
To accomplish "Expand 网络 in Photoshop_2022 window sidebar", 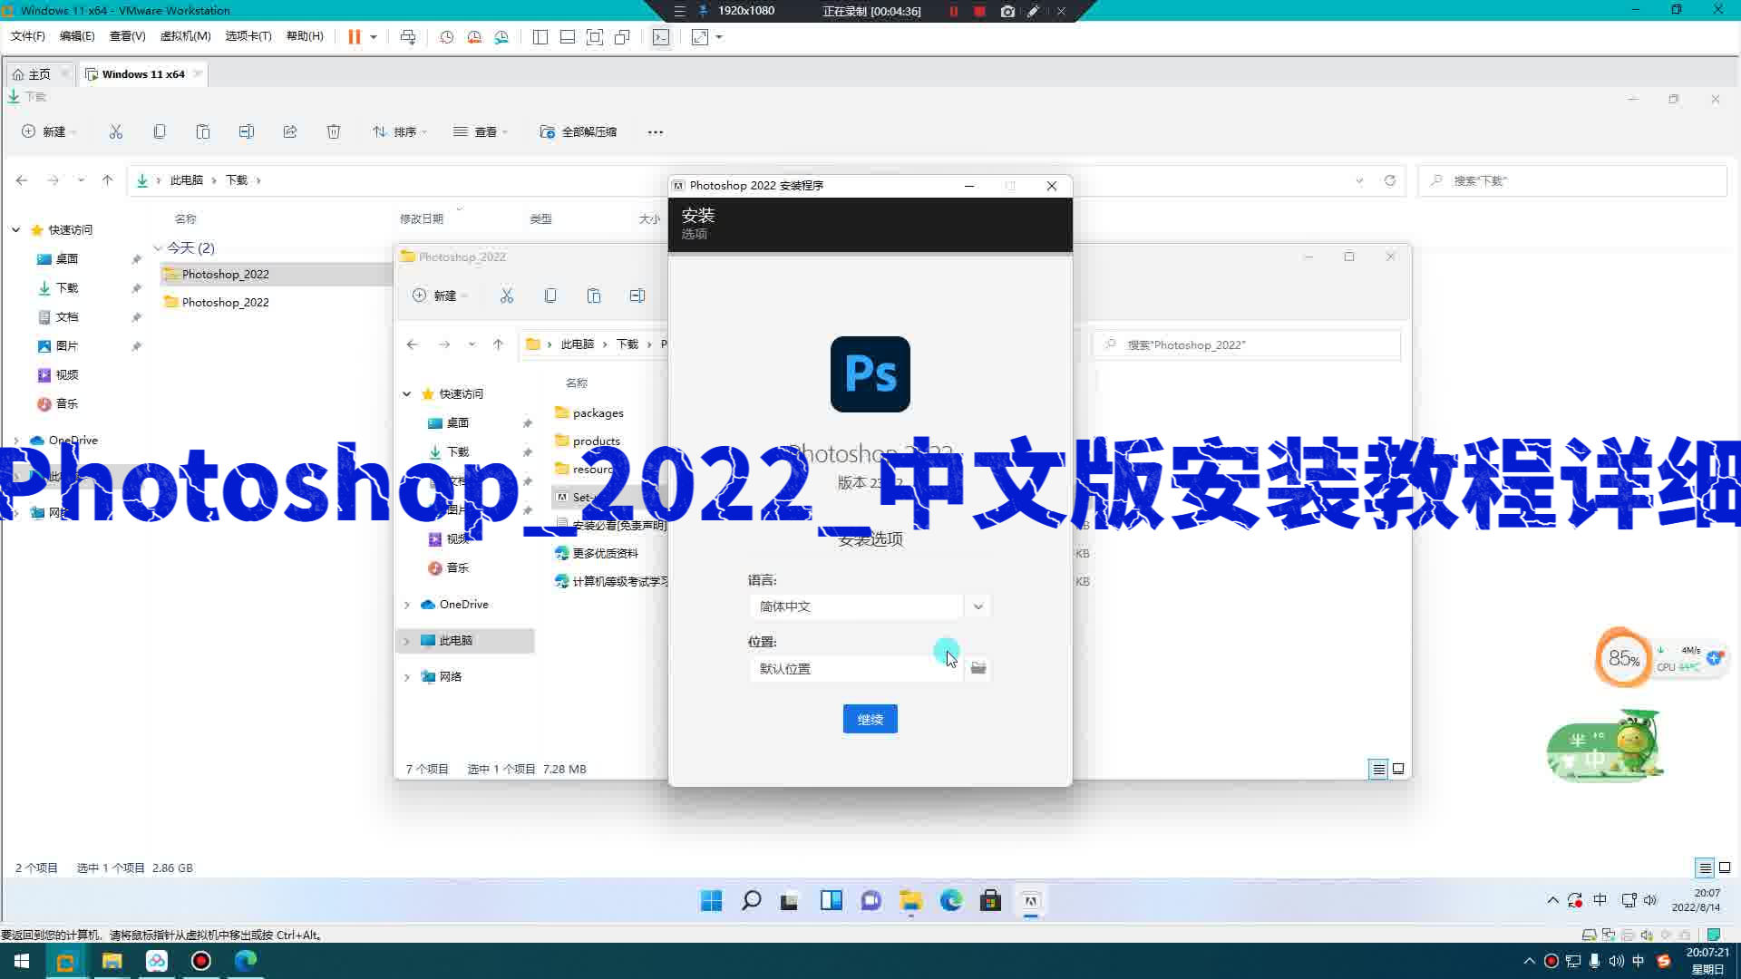I will pyautogui.click(x=406, y=677).
